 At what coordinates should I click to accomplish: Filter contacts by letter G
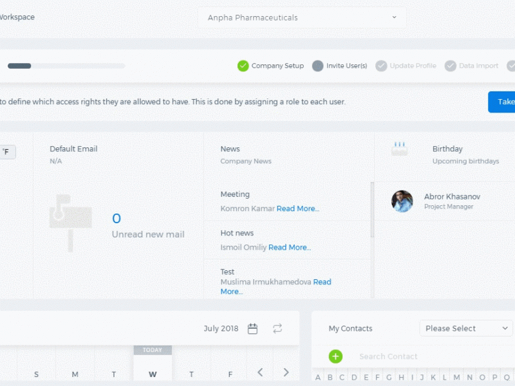coord(389,378)
